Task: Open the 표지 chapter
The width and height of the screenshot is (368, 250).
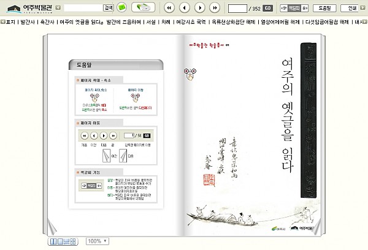Action: tap(10, 22)
